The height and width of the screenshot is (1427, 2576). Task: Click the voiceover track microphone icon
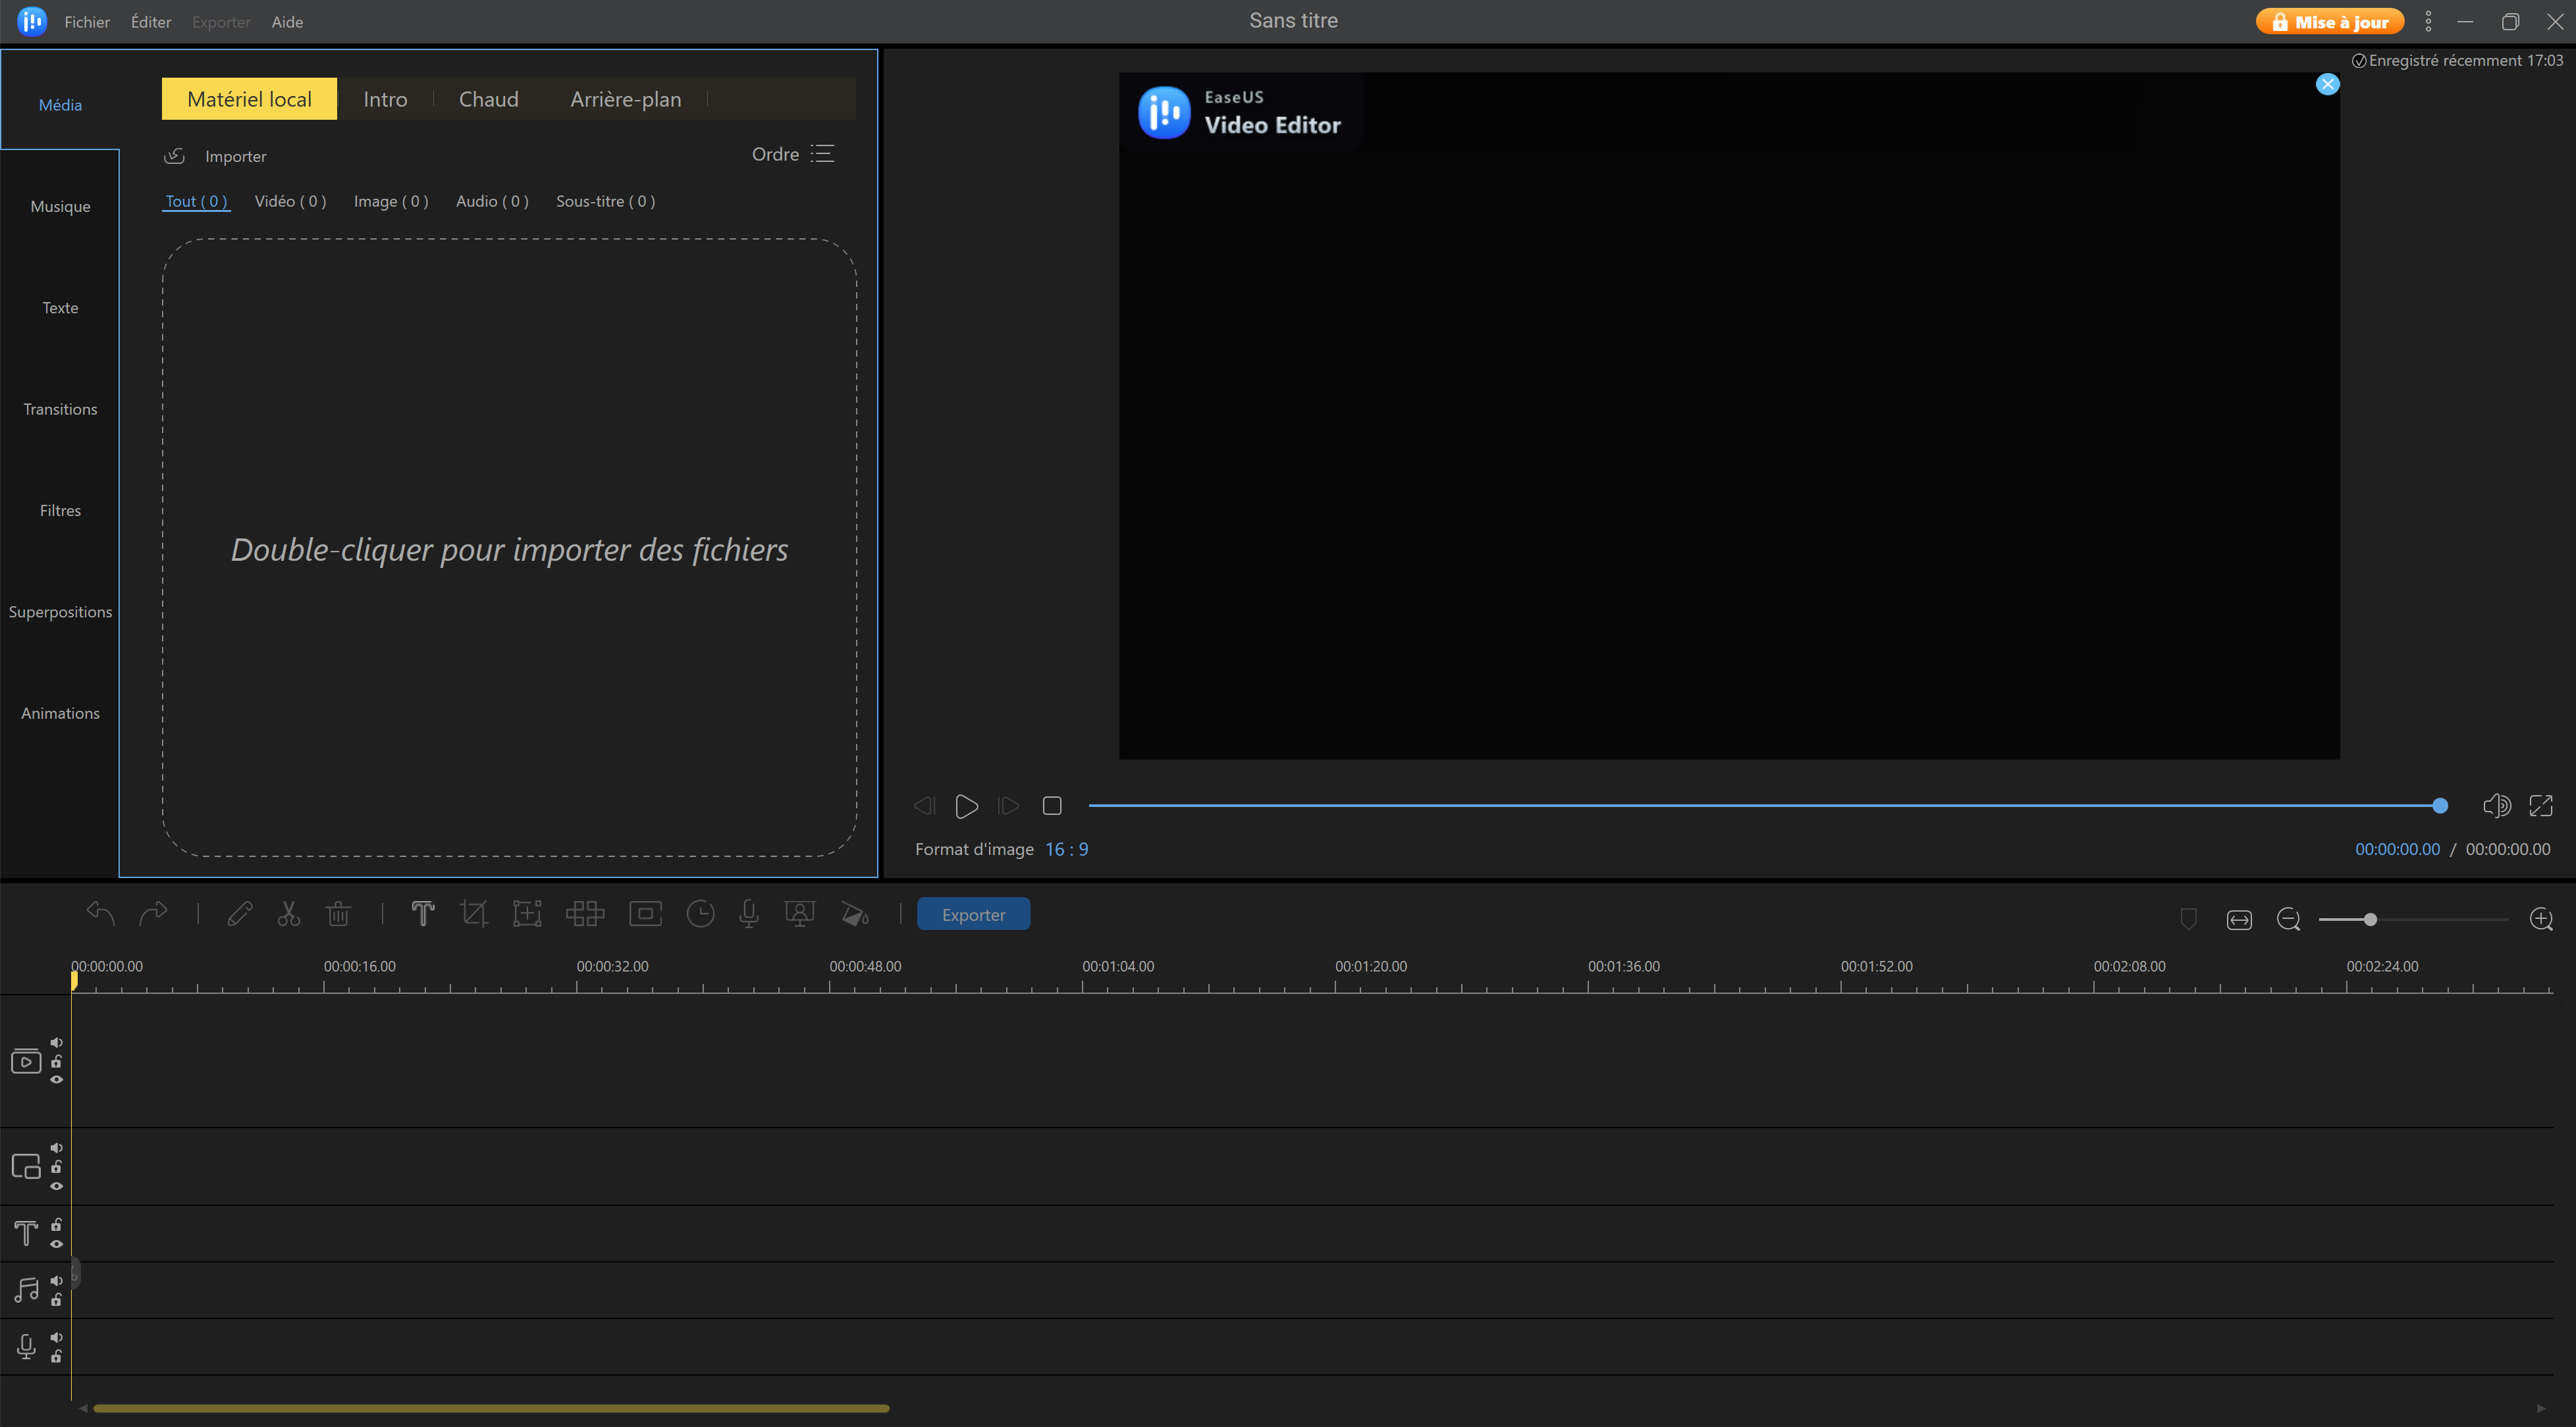26,1347
